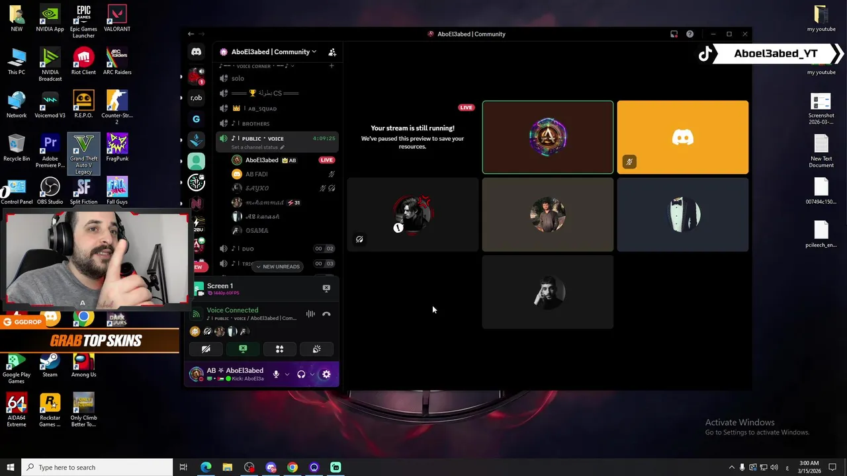Screen dimensions: 847x476
Task: Click Set a channel status
Action: pos(258,147)
